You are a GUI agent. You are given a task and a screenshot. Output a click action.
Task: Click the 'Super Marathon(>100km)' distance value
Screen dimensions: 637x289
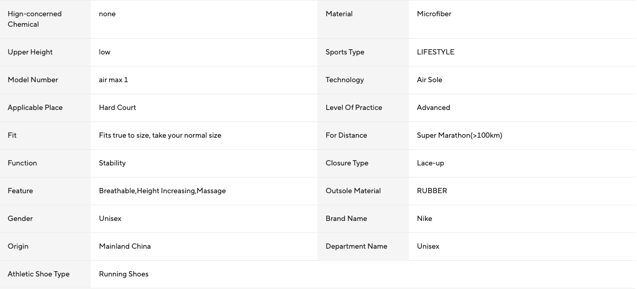tap(460, 136)
